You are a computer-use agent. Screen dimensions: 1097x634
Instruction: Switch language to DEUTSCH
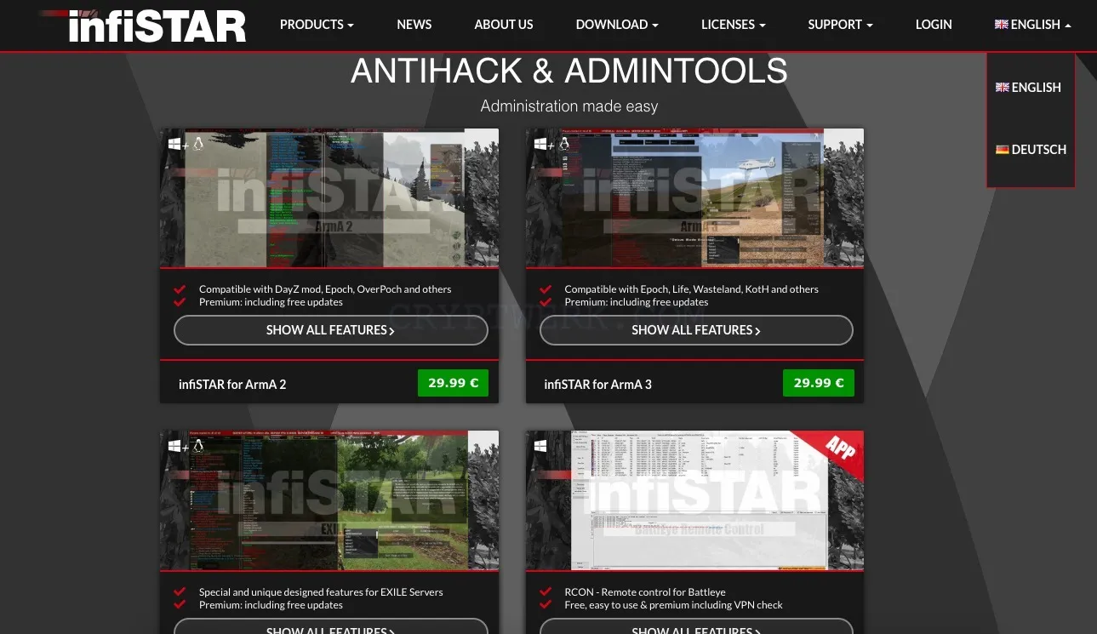1031,150
